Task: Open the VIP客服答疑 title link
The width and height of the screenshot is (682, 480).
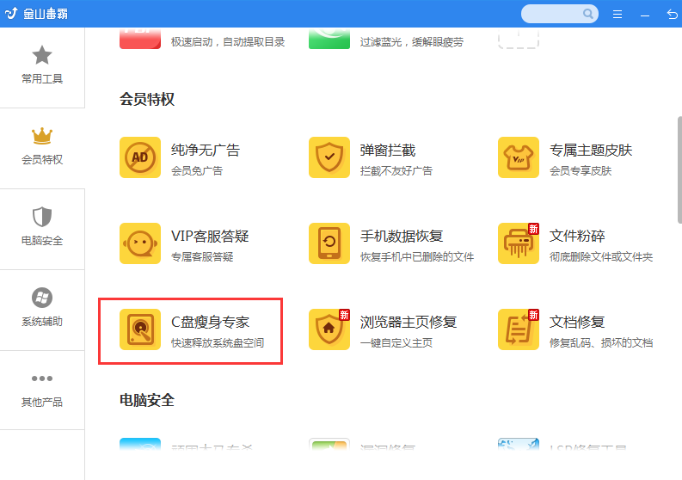Action: coord(210,237)
